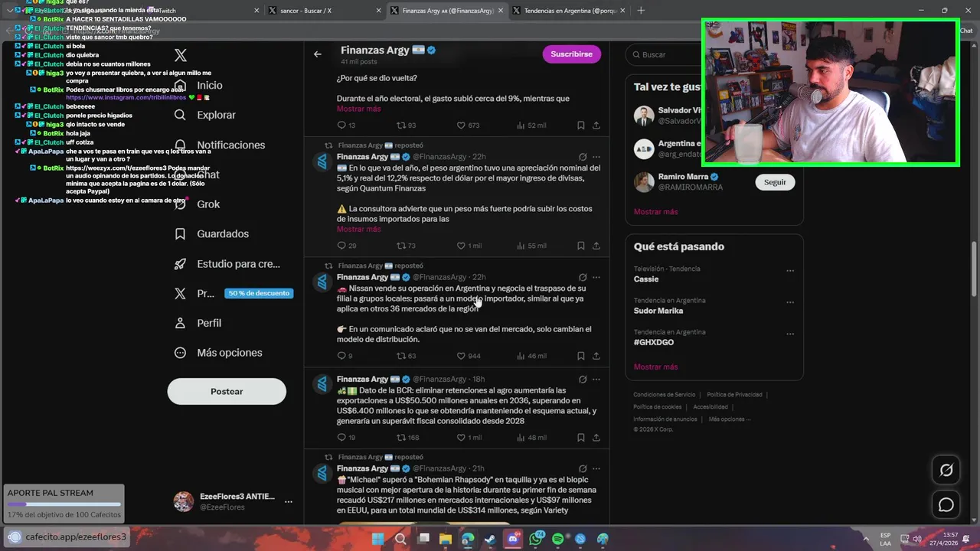The width and height of the screenshot is (980, 551).
Task: Open Explorar from the sidebar
Action: pos(204,115)
